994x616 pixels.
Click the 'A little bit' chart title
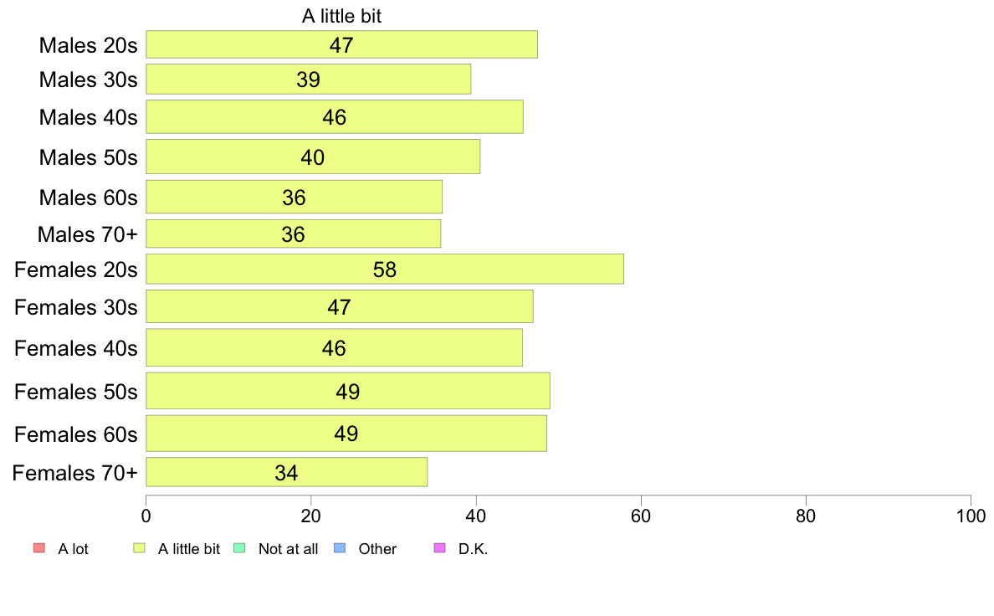pos(341,16)
